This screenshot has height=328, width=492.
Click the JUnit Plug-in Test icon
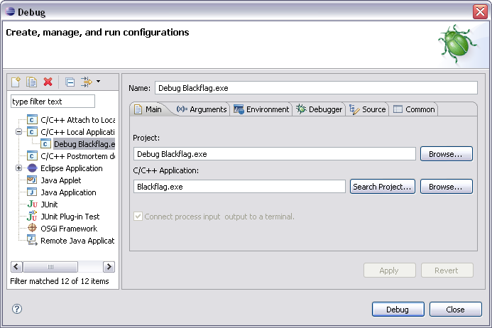(32, 217)
